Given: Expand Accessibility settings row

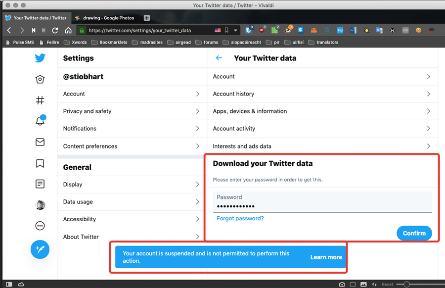Looking at the screenshot, I should 132,219.
